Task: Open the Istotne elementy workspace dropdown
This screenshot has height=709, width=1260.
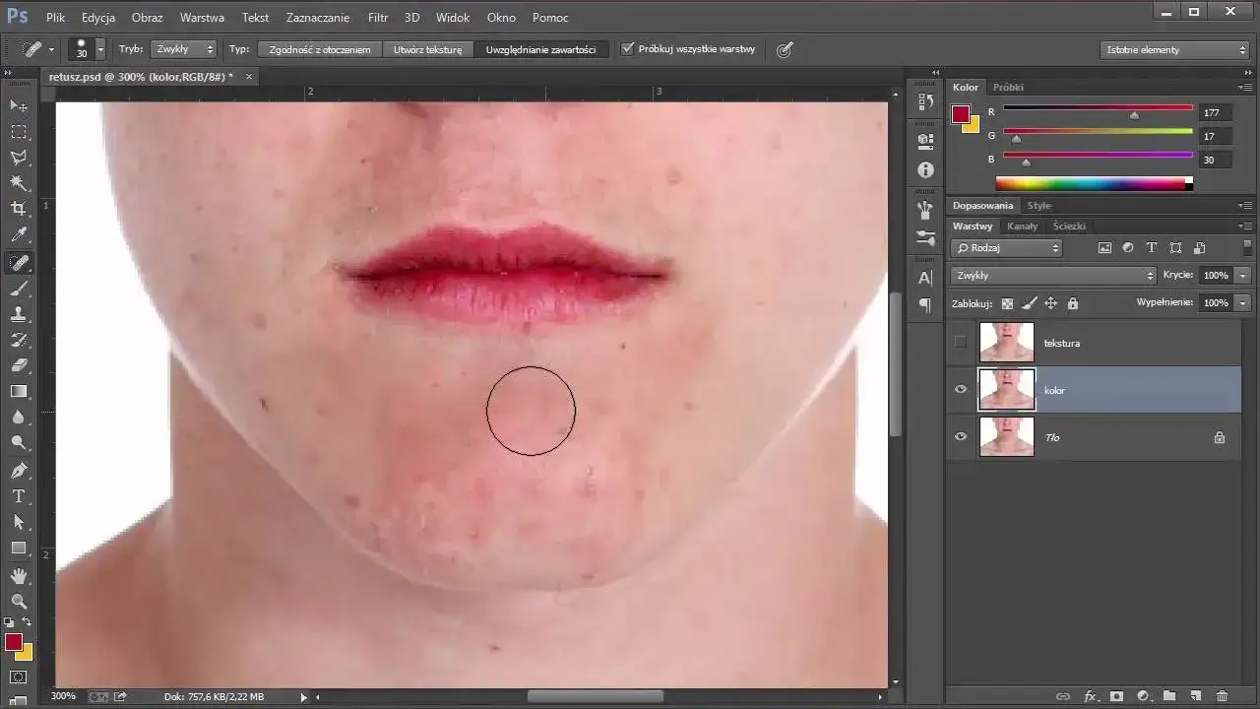Action: (1174, 49)
